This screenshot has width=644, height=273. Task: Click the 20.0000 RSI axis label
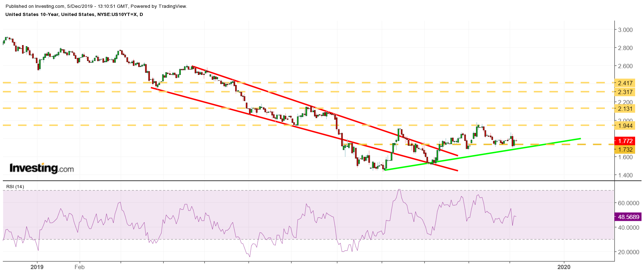628,252
